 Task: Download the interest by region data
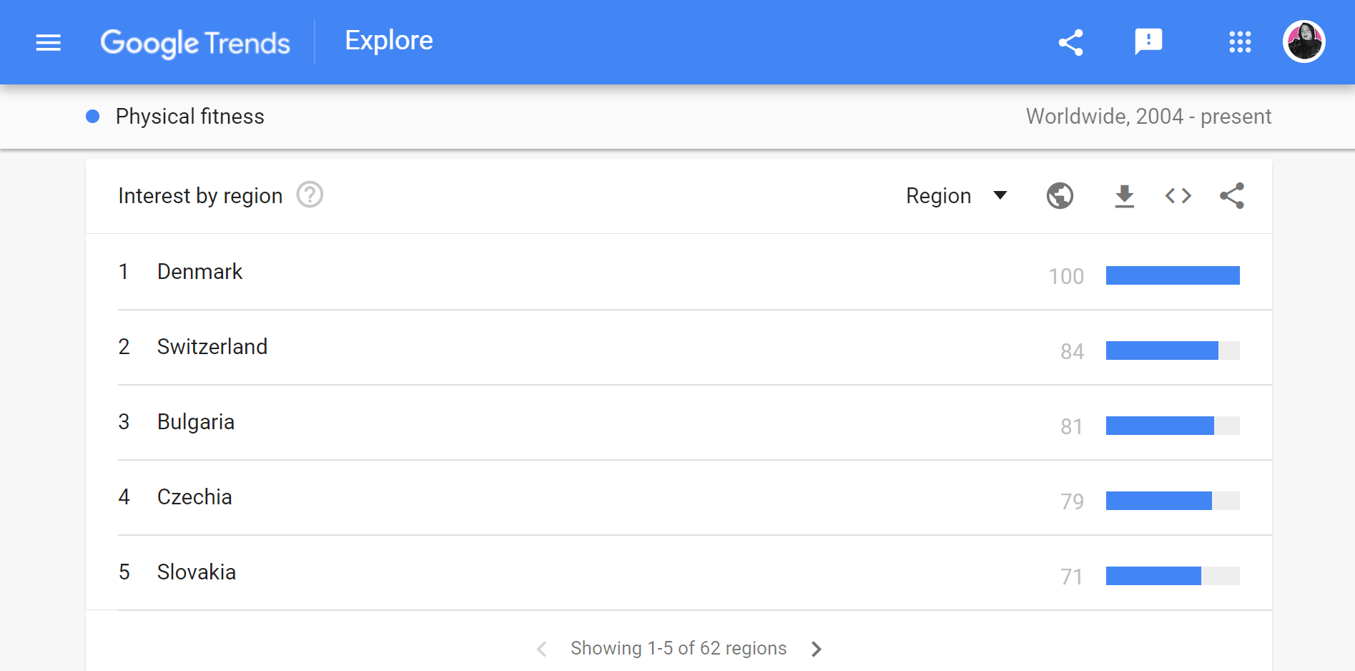[1123, 195]
